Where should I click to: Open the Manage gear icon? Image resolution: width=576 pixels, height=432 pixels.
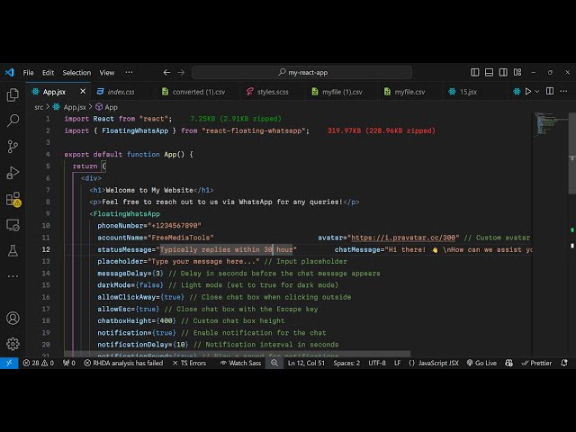[x=13, y=343]
